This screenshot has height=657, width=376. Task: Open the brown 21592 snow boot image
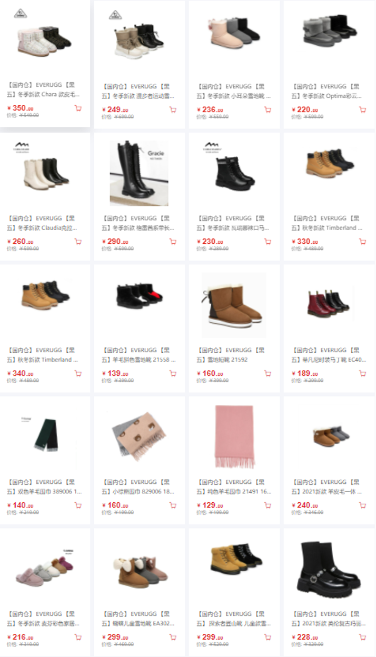tap(234, 305)
